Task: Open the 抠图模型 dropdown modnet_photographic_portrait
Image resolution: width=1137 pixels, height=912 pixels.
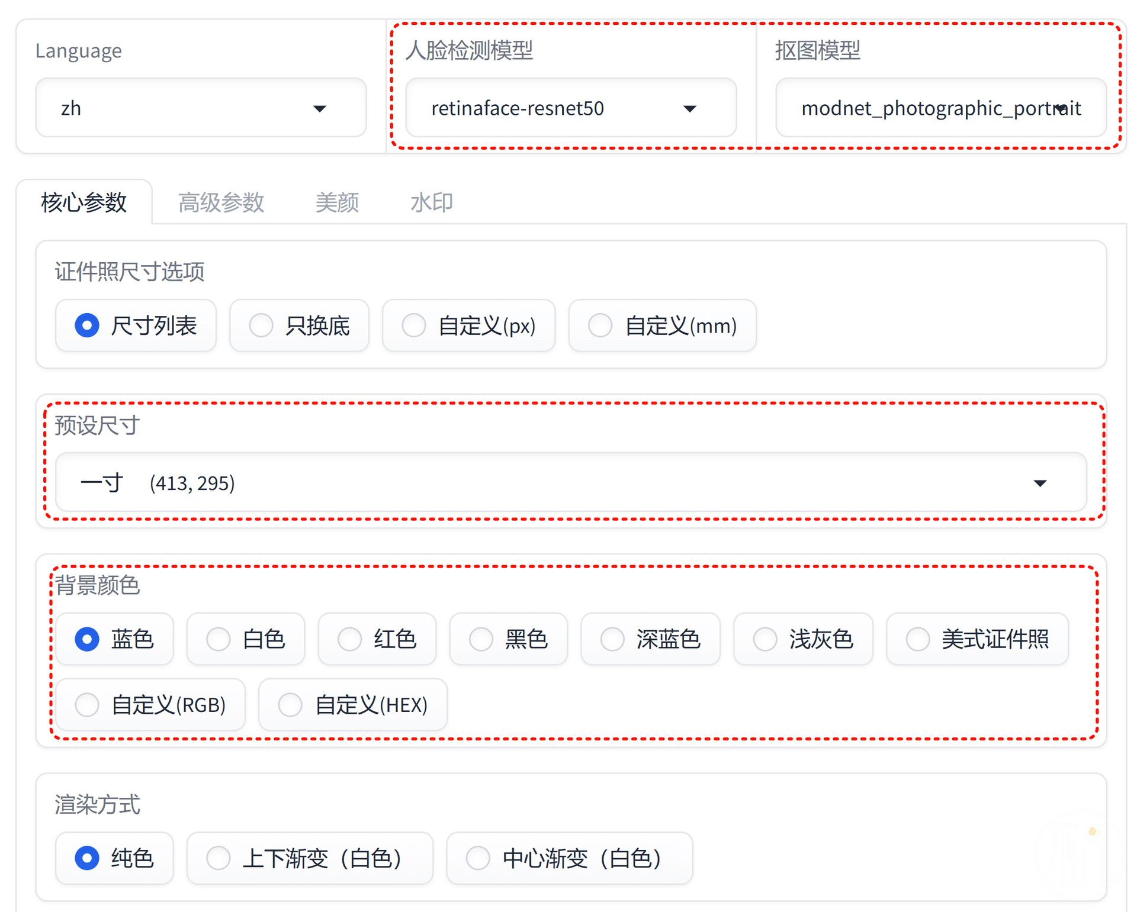Action: point(941,108)
